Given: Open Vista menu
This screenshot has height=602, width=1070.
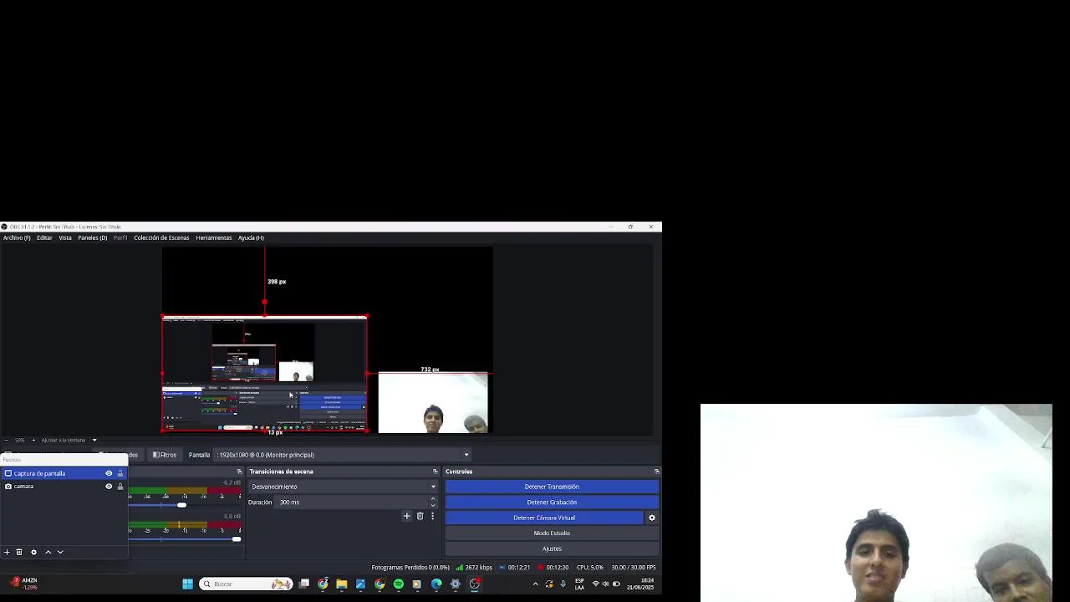Looking at the screenshot, I should pyautogui.click(x=65, y=237).
